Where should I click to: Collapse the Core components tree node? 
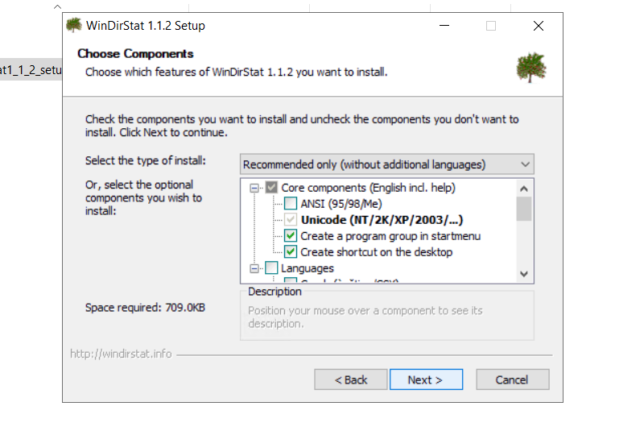(254, 189)
